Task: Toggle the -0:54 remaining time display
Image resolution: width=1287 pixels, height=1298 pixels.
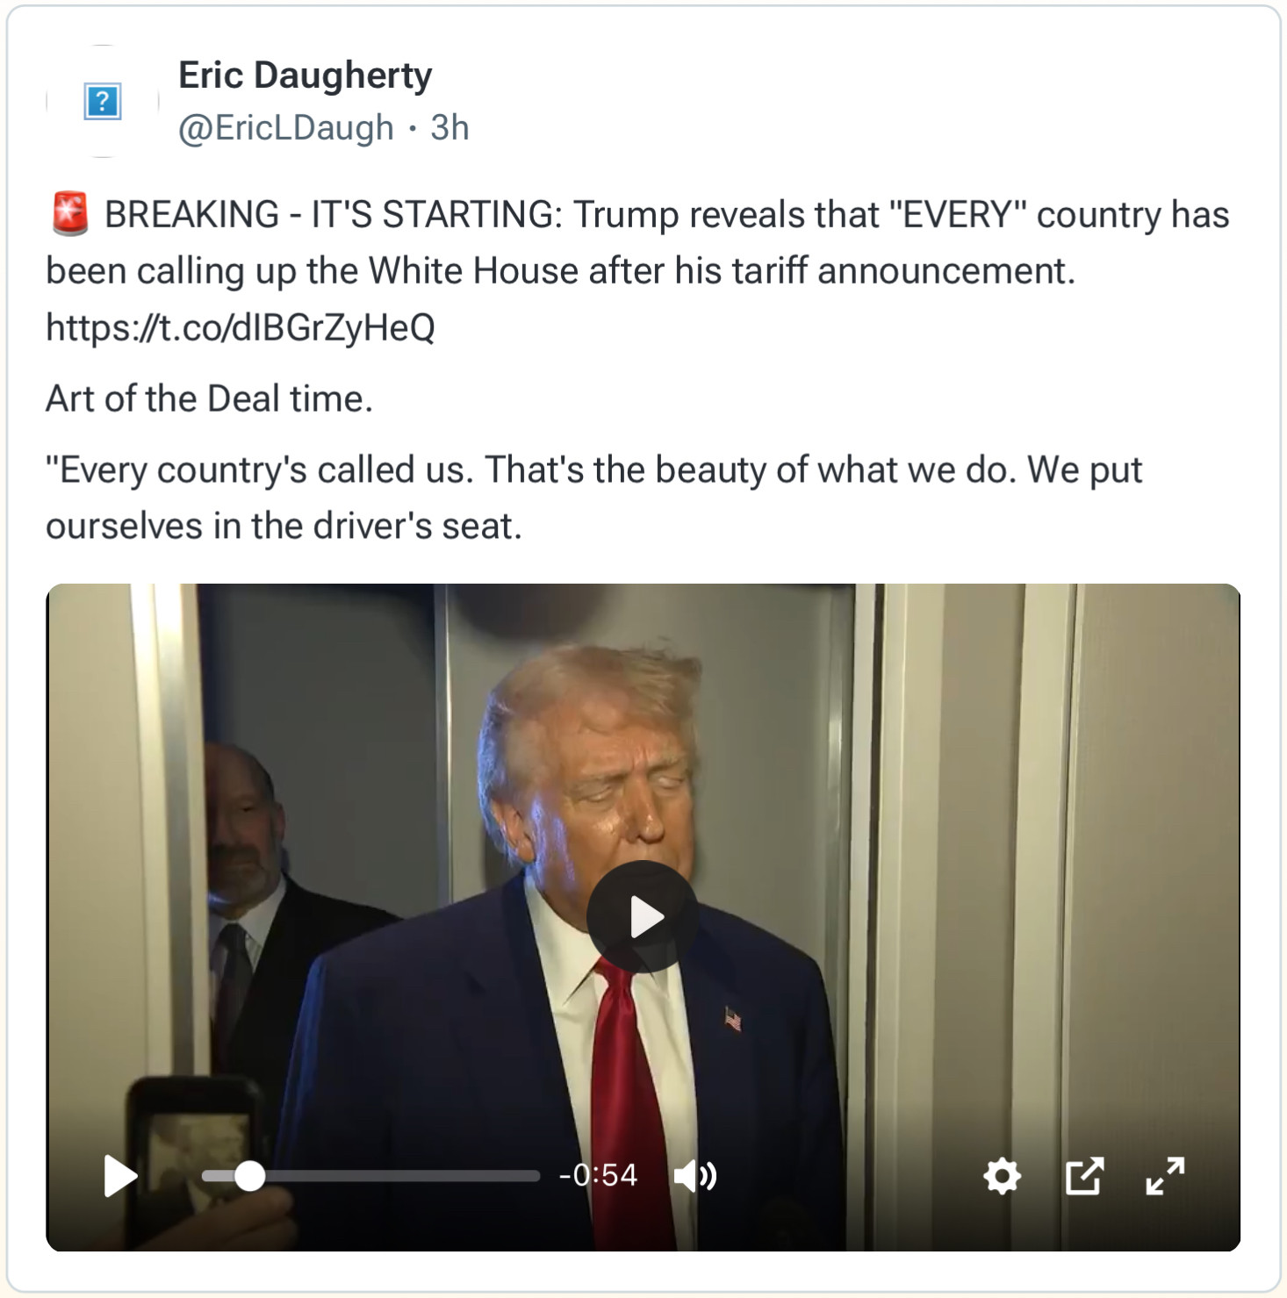Action: point(598,1175)
